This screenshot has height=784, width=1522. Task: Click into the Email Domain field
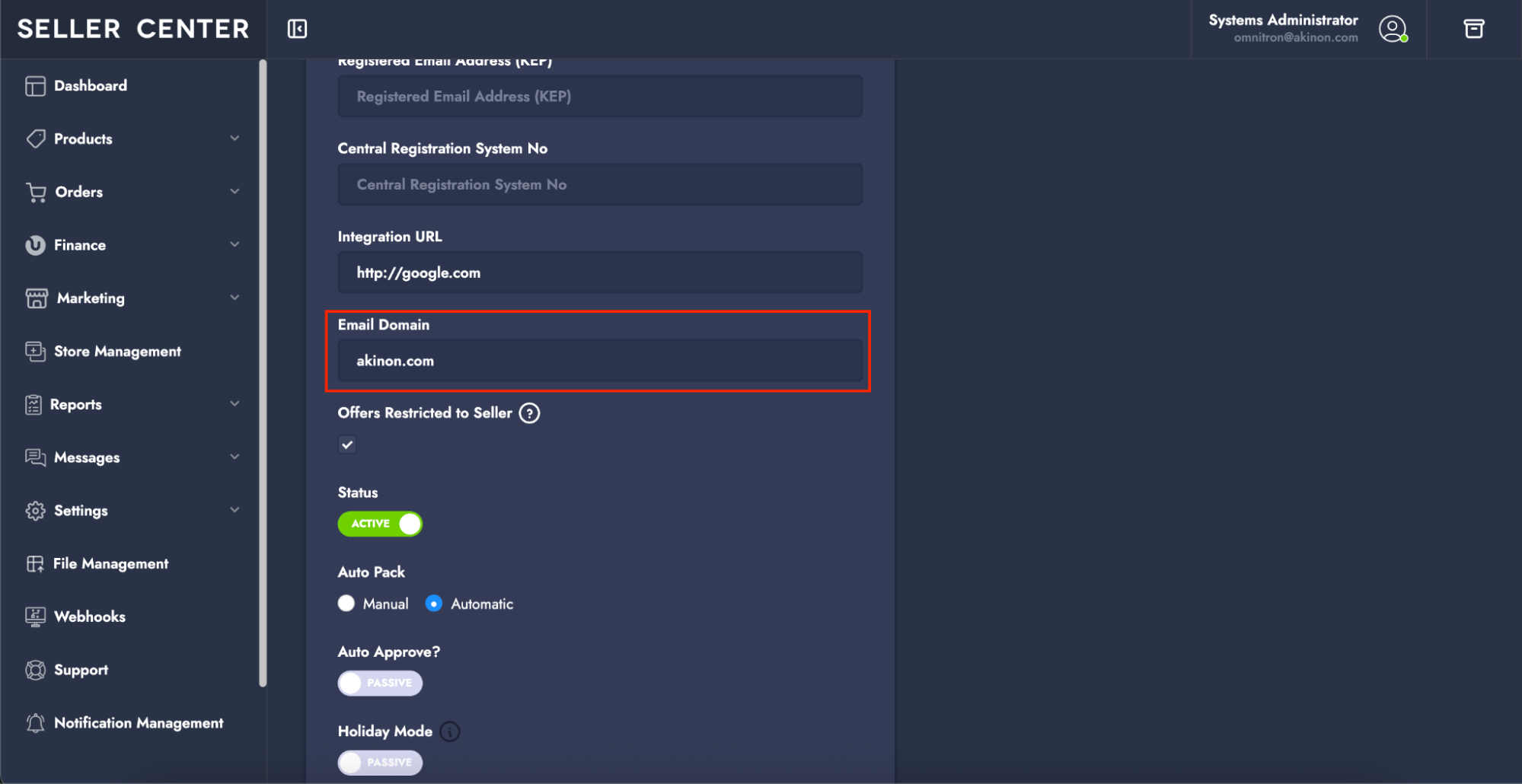point(600,361)
